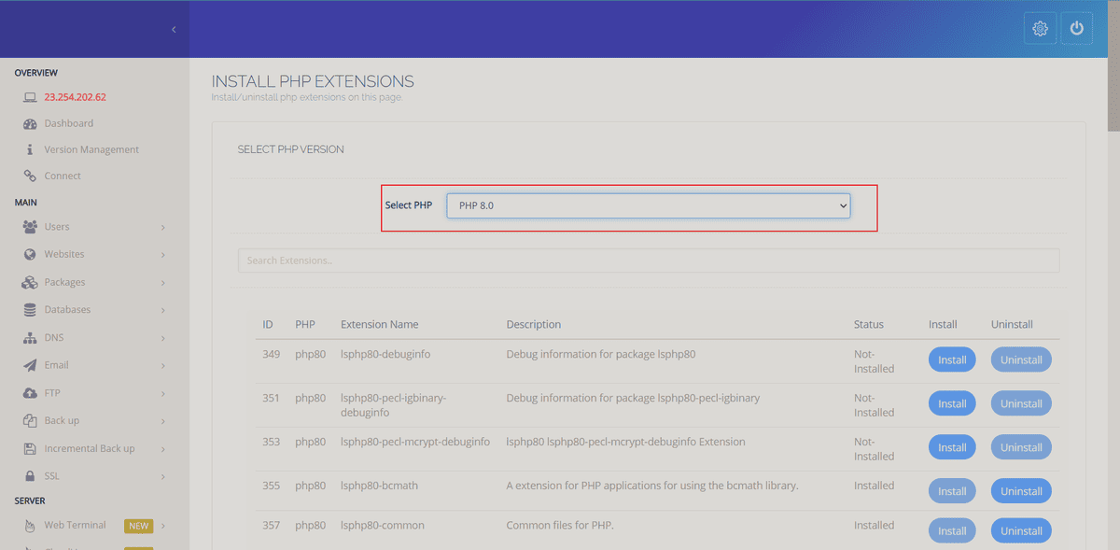Click the Incremental Back up save icon
1120x550 pixels.
(x=30, y=448)
